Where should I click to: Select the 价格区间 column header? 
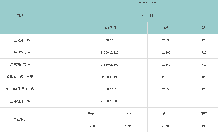(109, 28)
